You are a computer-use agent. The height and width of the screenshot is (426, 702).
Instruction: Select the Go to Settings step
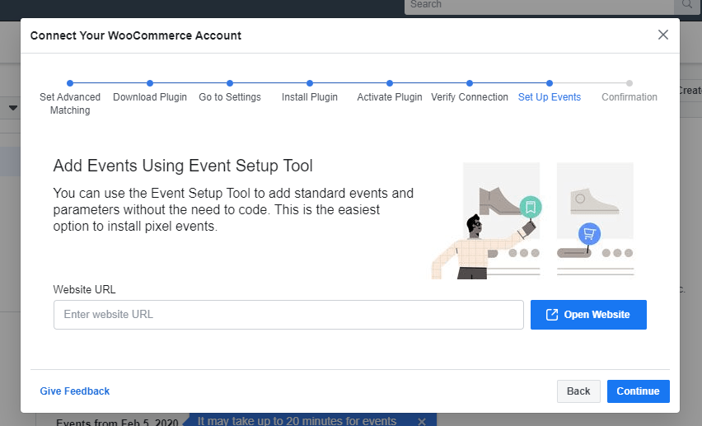pos(230,97)
